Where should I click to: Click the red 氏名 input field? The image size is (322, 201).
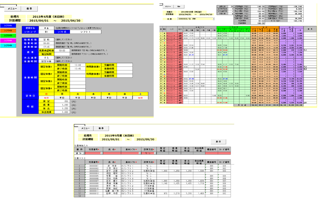[112, 153]
